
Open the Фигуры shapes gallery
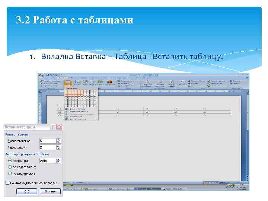click(92, 83)
